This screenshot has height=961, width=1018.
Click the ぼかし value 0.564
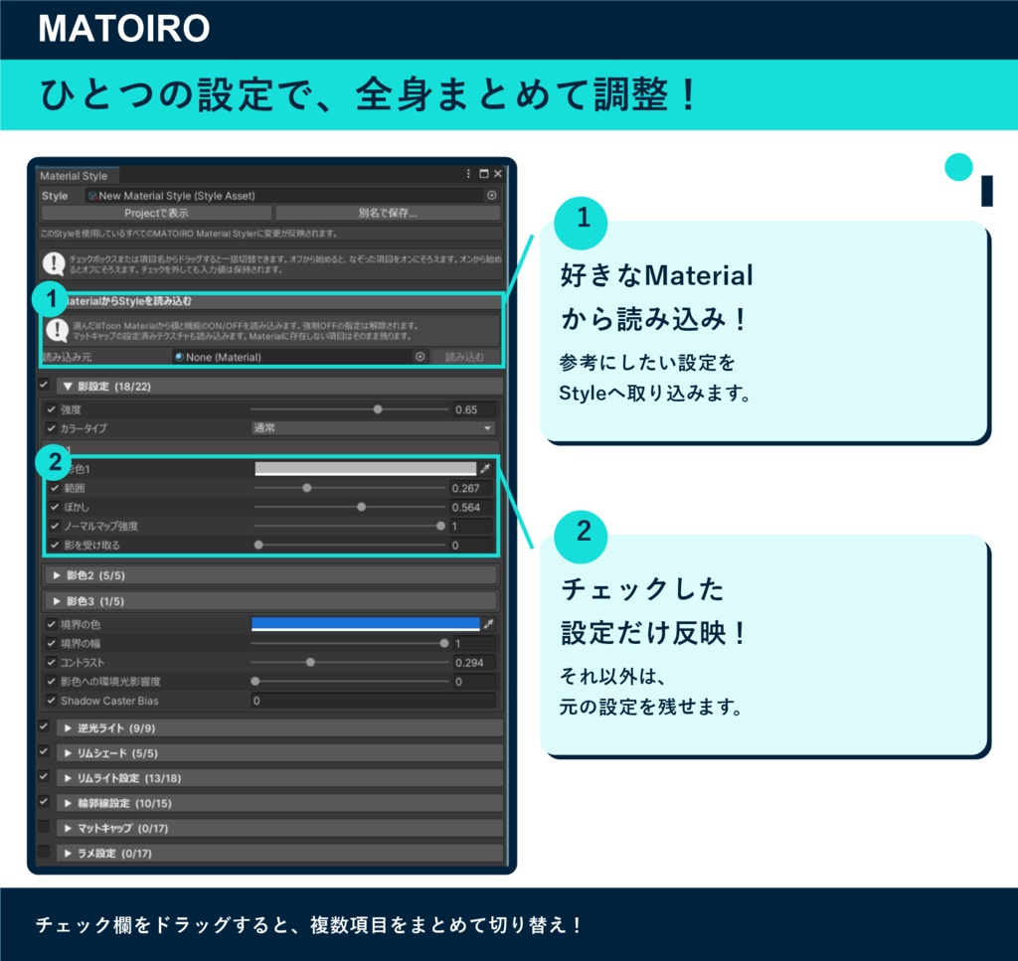[470, 507]
